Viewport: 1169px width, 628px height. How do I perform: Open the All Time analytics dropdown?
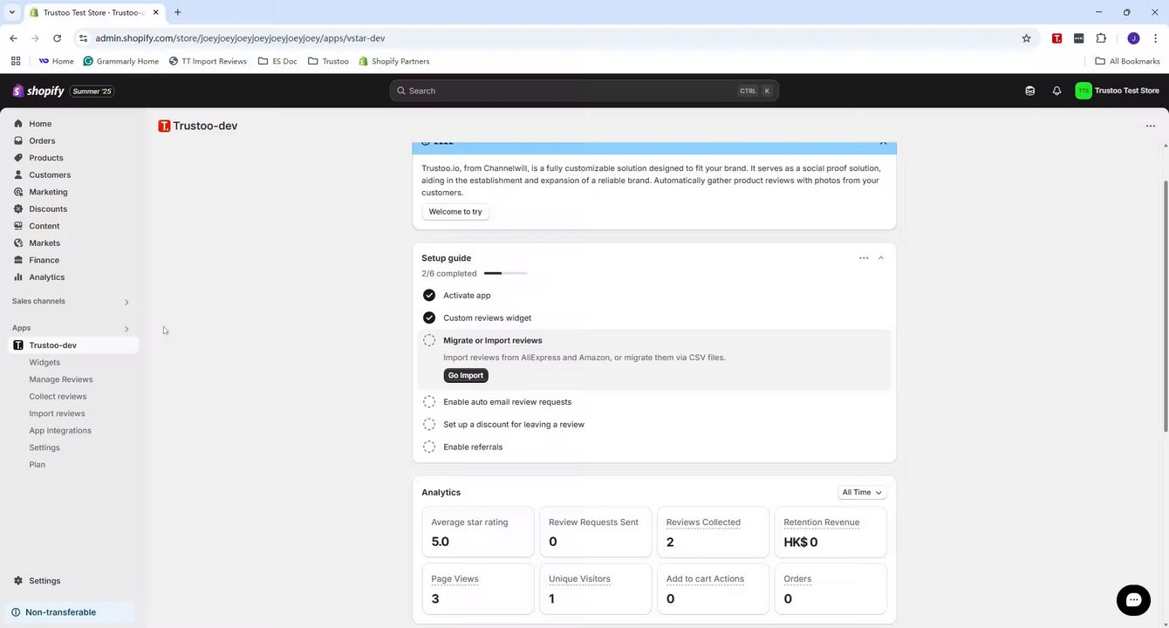862,492
